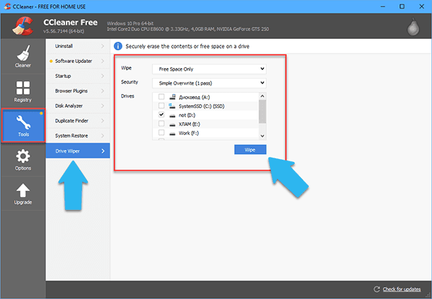The width and height of the screenshot is (432, 299).
Task: Minimize the CCleaner window
Action: 383,6
